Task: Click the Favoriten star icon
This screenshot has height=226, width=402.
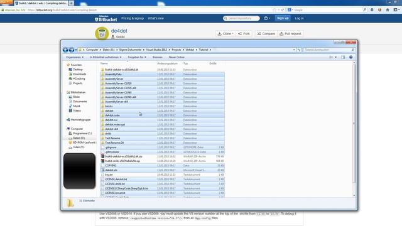Action: 68,65
